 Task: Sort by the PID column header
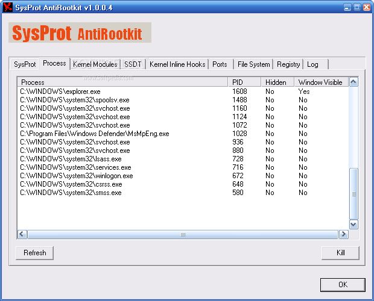click(x=244, y=82)
